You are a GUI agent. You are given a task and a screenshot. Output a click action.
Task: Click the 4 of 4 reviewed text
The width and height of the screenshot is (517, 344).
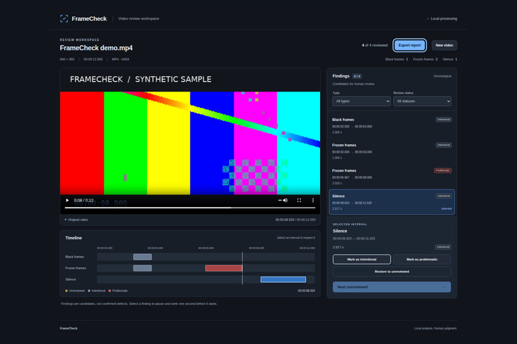coord(375,45)
